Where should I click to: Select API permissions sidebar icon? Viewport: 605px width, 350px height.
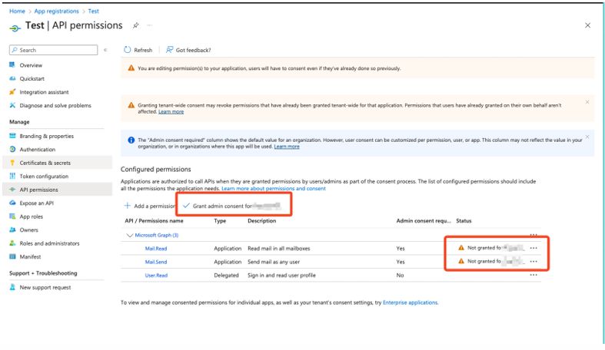coord(12,190)
